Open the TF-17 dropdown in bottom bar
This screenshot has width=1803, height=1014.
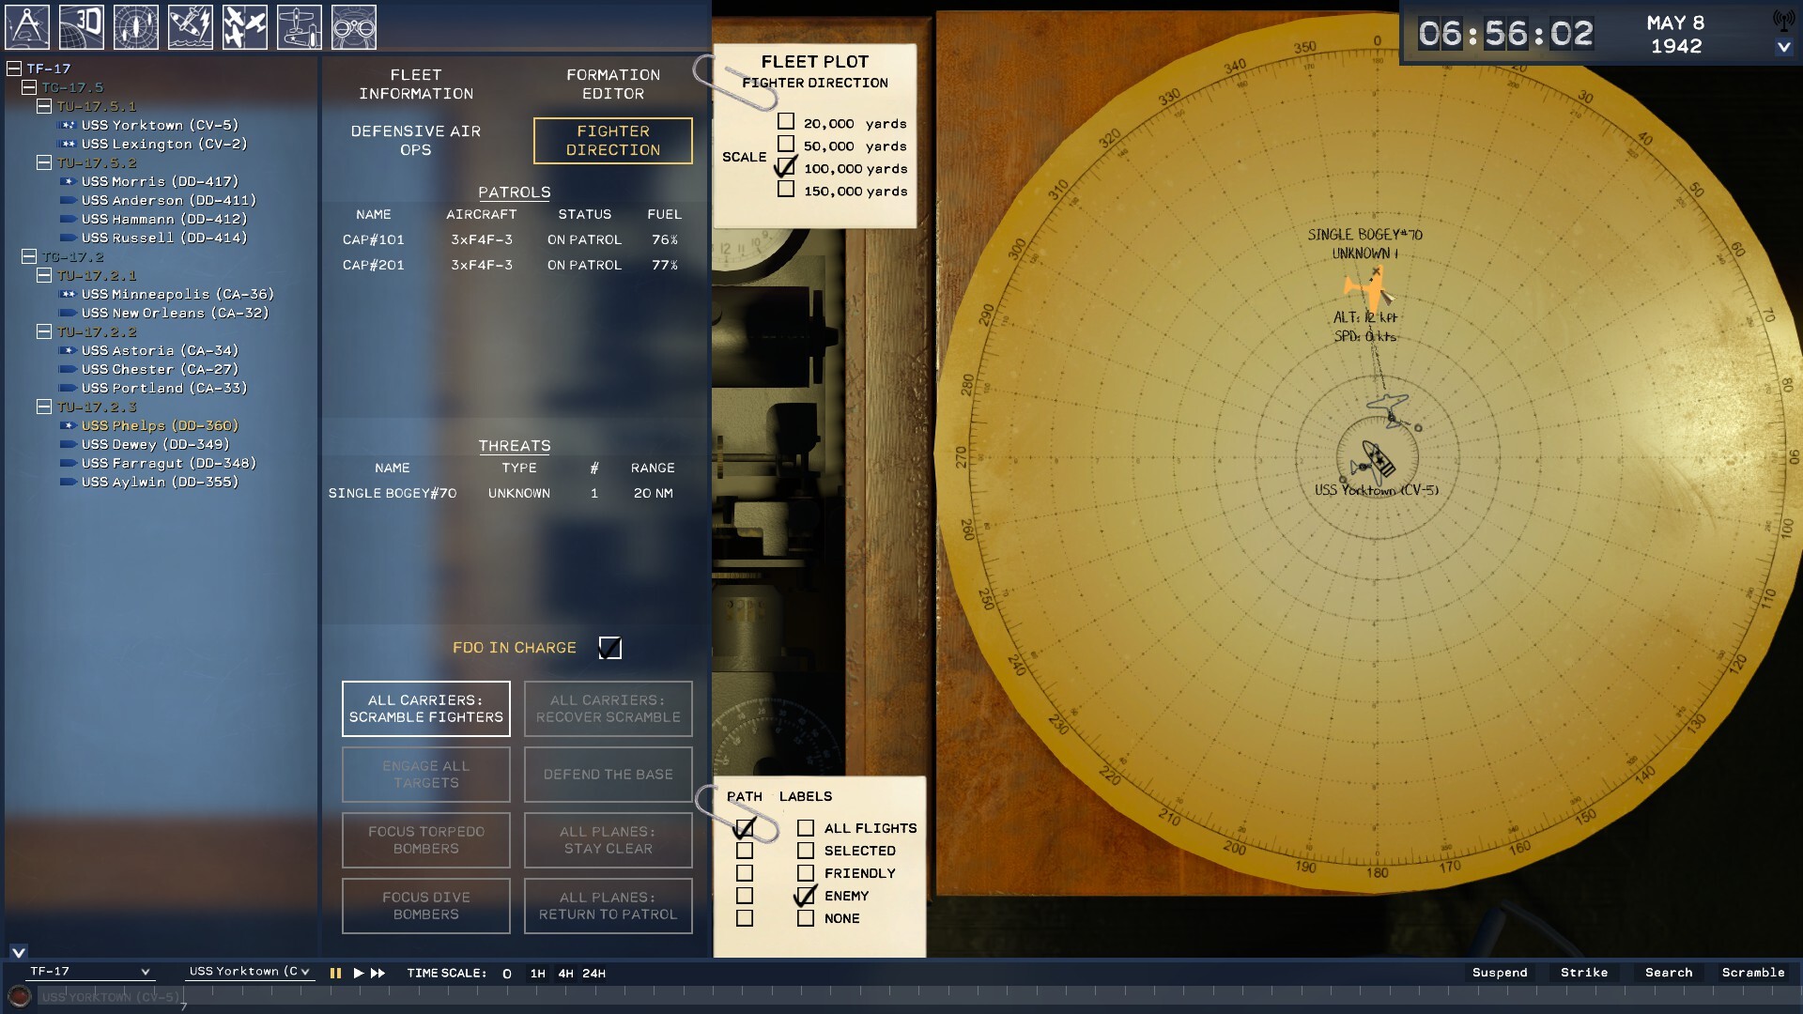point(89,972)
